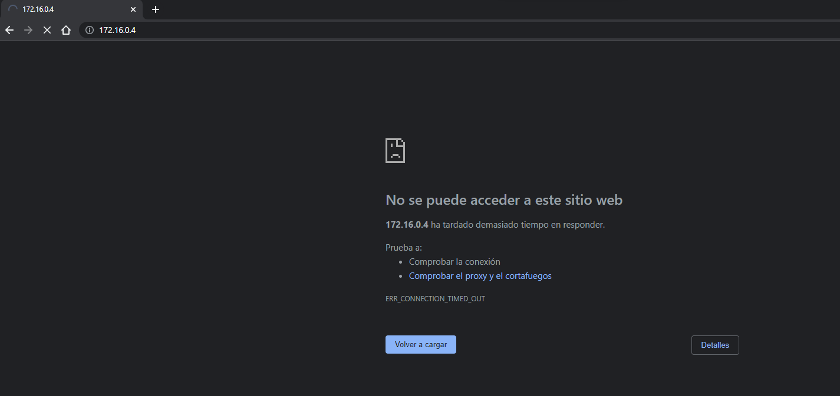Image resolution: width=840 pixels, height=396 pixels.
Task: Click the Comprobar la conexión suggestion text
Action: click(454, 262)
